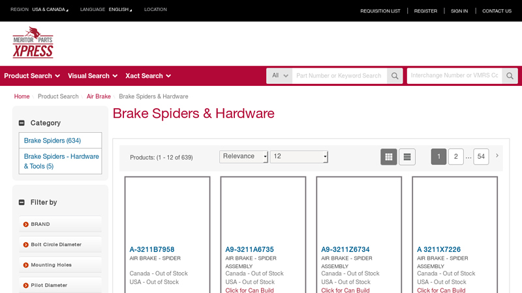Filter by Brake Spiders (634) category

(52, 141)
